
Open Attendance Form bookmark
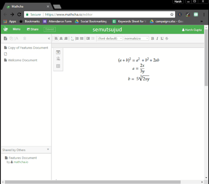[57, 21]
